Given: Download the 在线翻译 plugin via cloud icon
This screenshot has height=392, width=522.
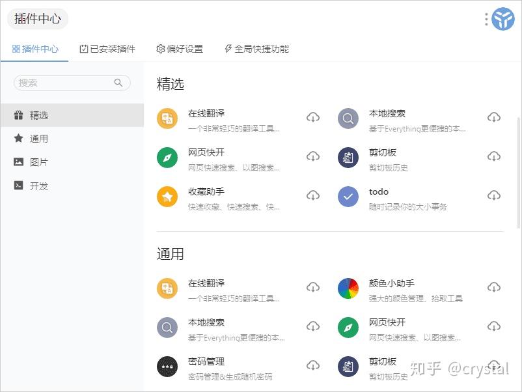Looking at the screenshot, I should pos(313,117).
